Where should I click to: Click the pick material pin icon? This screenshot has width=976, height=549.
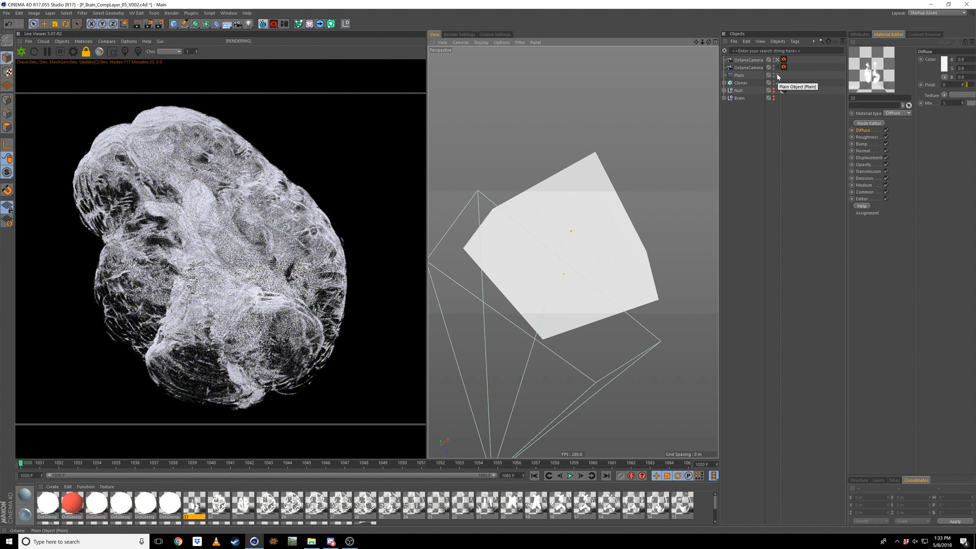coord(138,51)
